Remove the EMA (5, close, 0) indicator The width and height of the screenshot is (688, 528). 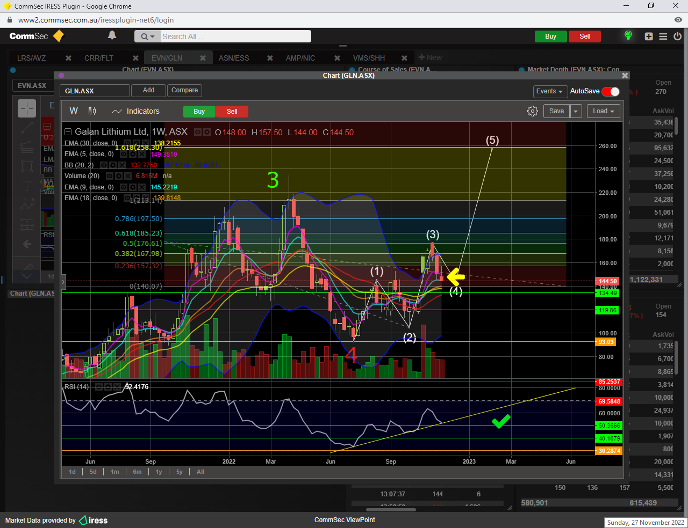click(142, 154)
